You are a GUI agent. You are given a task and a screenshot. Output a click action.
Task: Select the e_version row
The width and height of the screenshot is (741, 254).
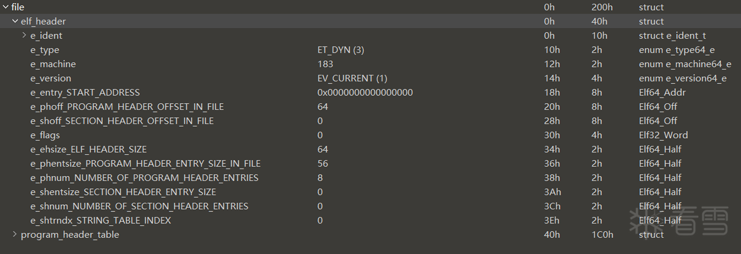pos(51,78)
